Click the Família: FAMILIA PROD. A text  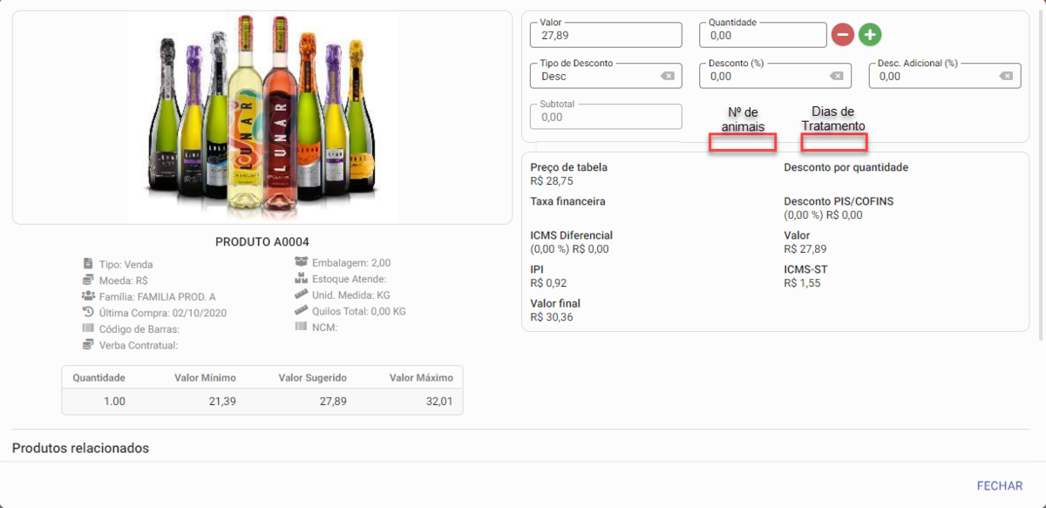tap(157, 296)
